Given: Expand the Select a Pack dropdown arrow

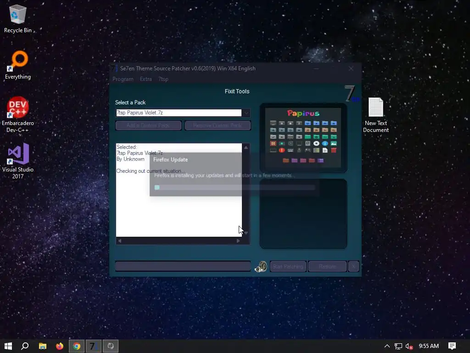Looking at the screenshot, I should (x=246, y=113).
